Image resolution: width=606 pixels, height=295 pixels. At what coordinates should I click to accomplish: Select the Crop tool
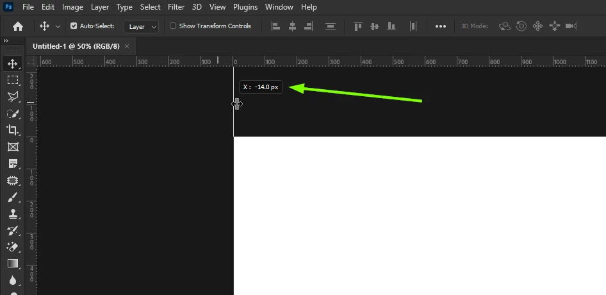pos(12,130)
